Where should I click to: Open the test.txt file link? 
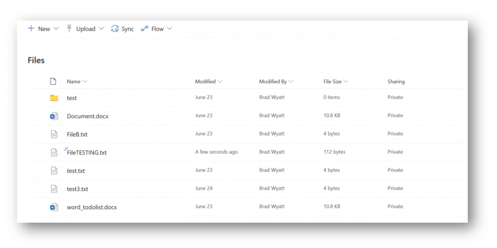click(76, 170)
